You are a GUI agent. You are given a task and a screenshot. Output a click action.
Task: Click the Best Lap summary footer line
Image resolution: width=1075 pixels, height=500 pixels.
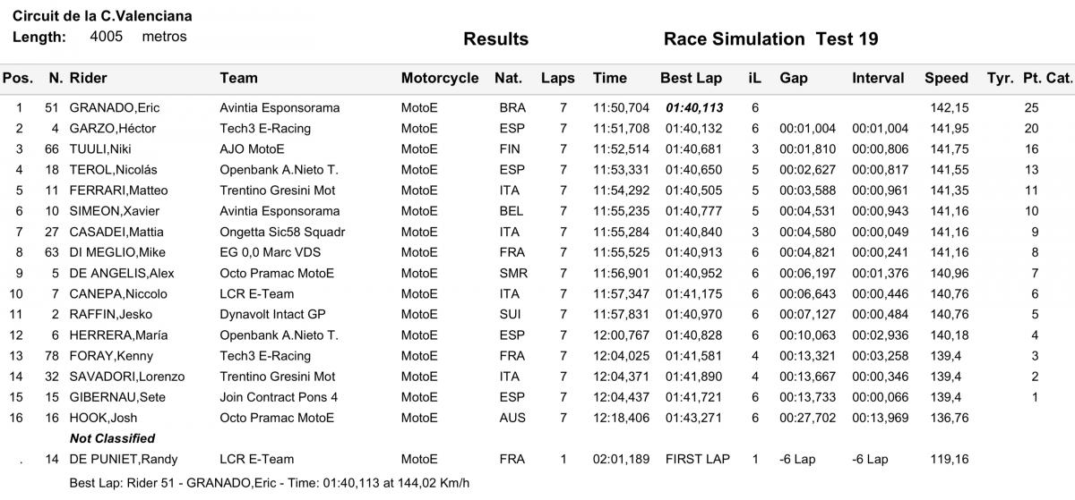pyautogui.click(x=269, y=484)
